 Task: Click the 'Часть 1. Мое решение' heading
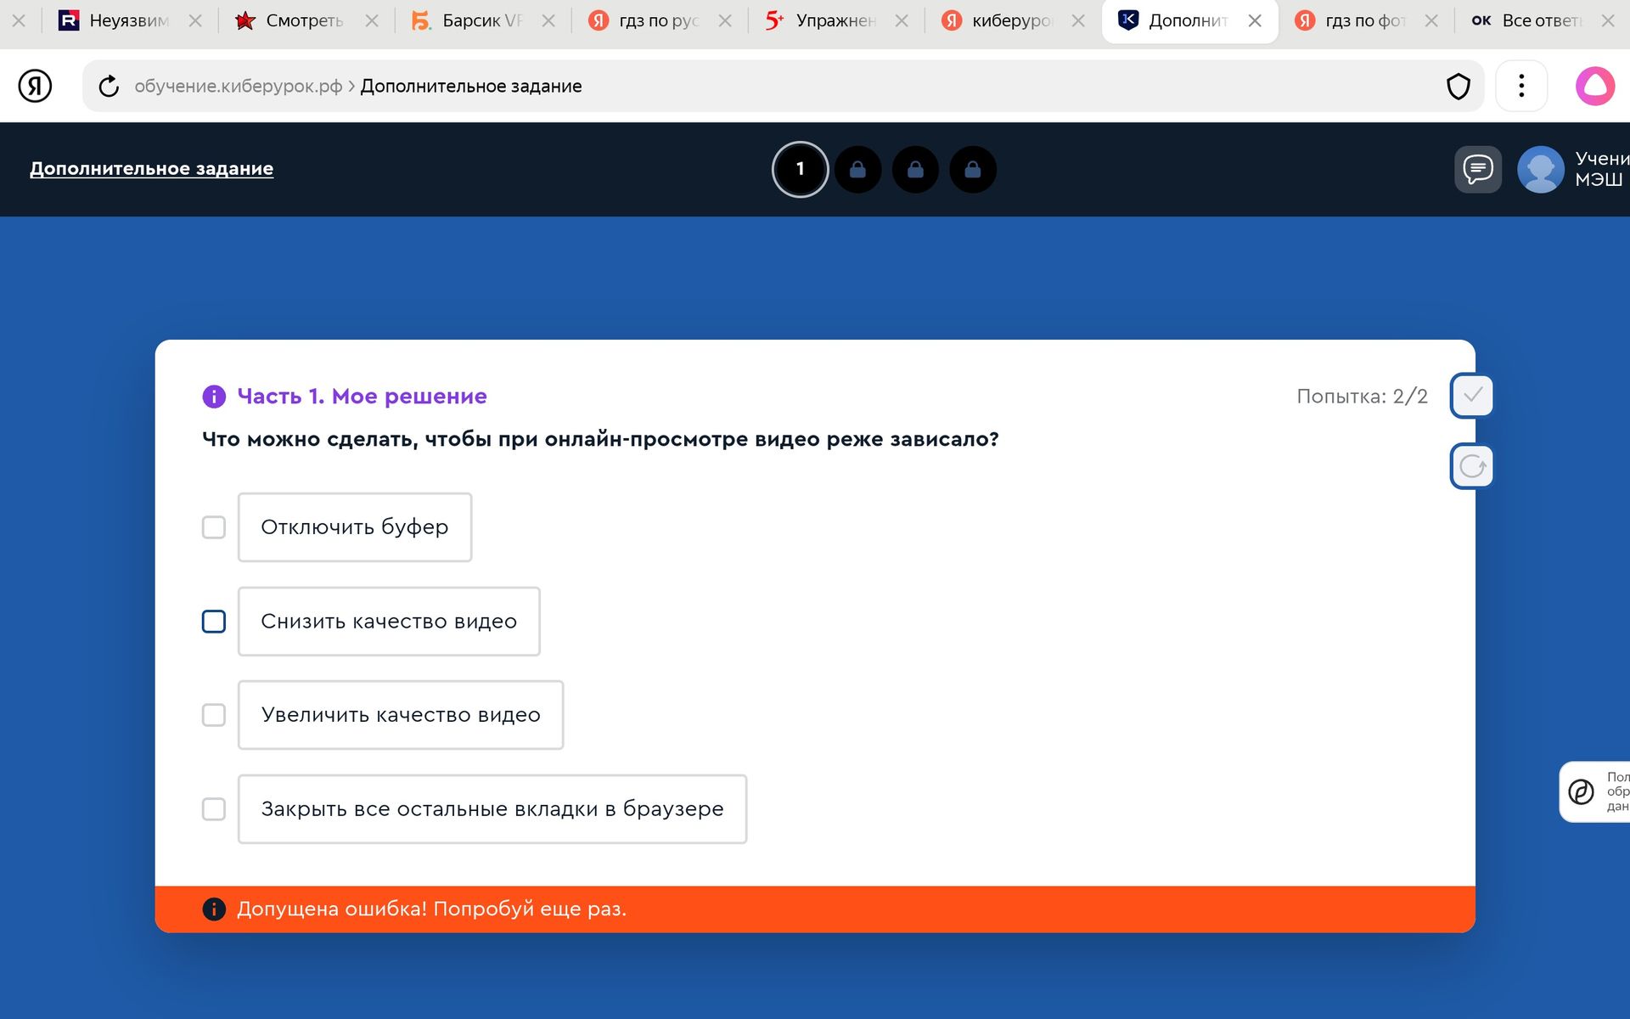tap(362, 397)
